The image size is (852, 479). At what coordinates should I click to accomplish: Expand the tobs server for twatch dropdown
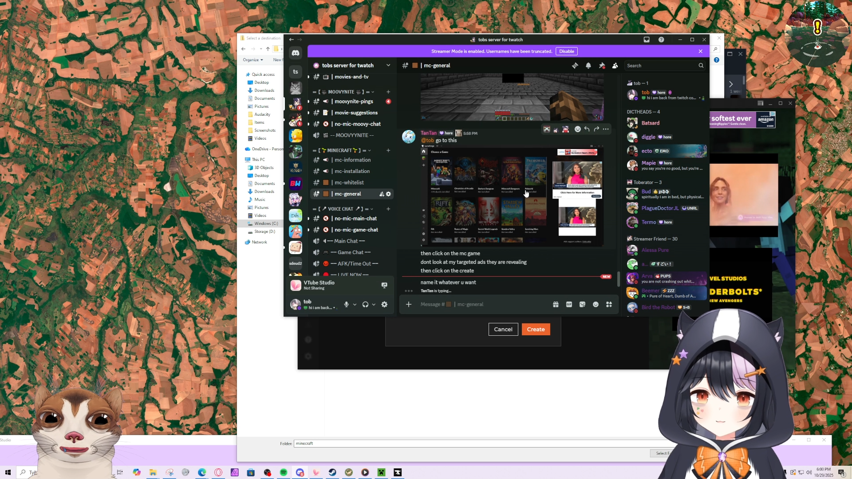tap(388, 65)
